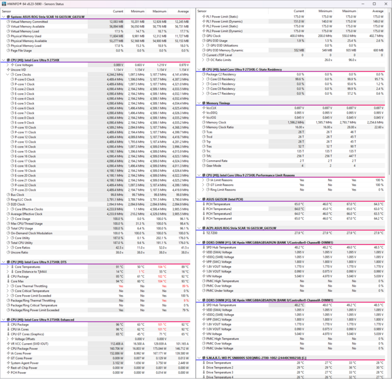
Task: Select PMIC High Temperature row of DIMM #3
Action: tap(291, 339)
